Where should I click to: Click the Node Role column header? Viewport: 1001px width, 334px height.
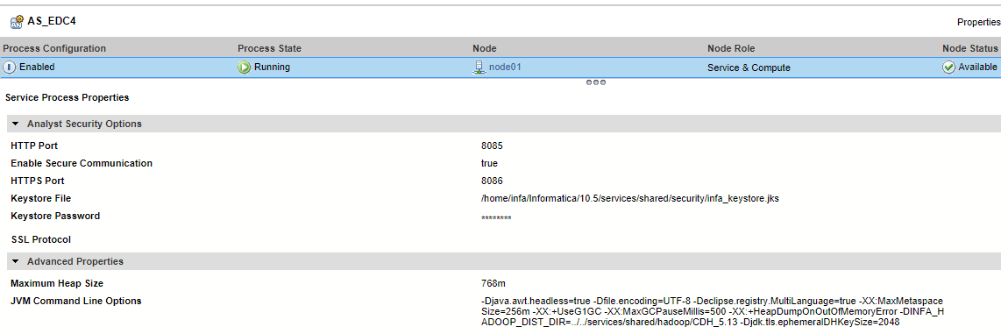click(731, 48)
